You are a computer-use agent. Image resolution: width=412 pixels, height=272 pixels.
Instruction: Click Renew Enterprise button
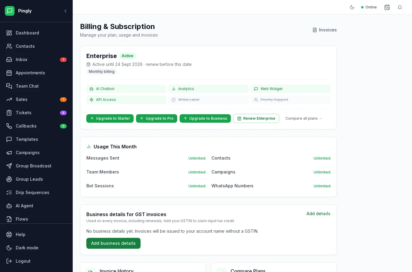coord(256,118)
